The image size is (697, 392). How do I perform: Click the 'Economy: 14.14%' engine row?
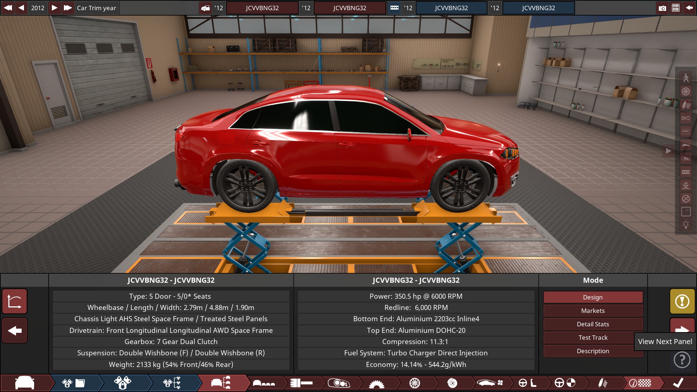[416, 364]
